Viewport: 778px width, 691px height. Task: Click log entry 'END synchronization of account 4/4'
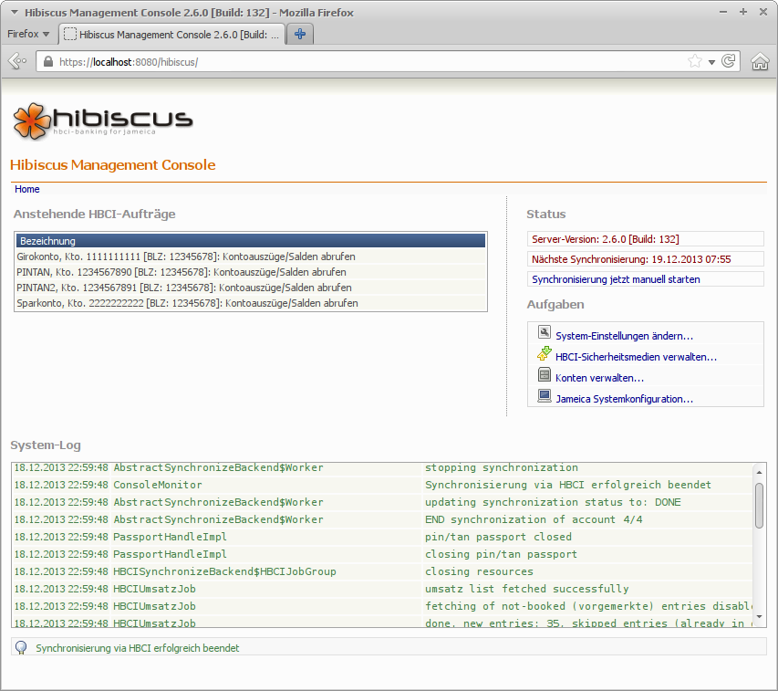(x=534, y=519)
